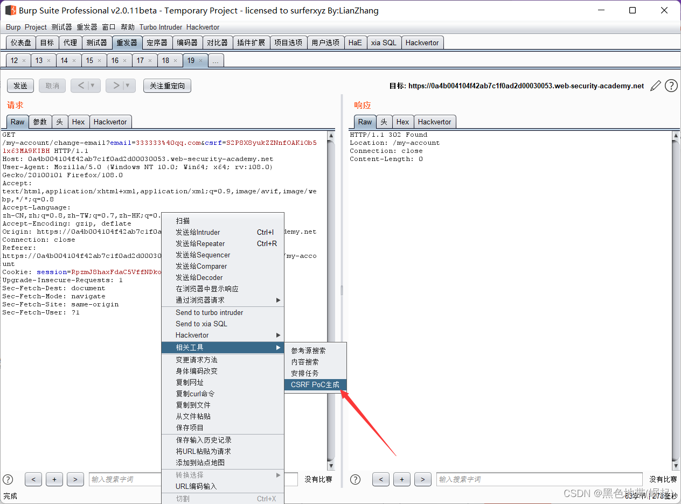Screen dimensions: 681x504
Task: Close repeater tab 15
Action: [100, 61]
